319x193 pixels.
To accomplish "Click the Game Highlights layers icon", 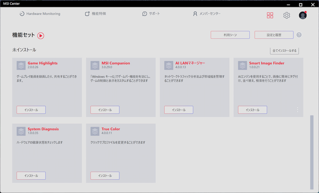I will point(21,65).
